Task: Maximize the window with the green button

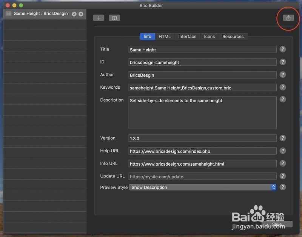Action: coord(21,5)
